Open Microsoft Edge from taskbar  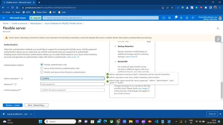click(105, 122)
